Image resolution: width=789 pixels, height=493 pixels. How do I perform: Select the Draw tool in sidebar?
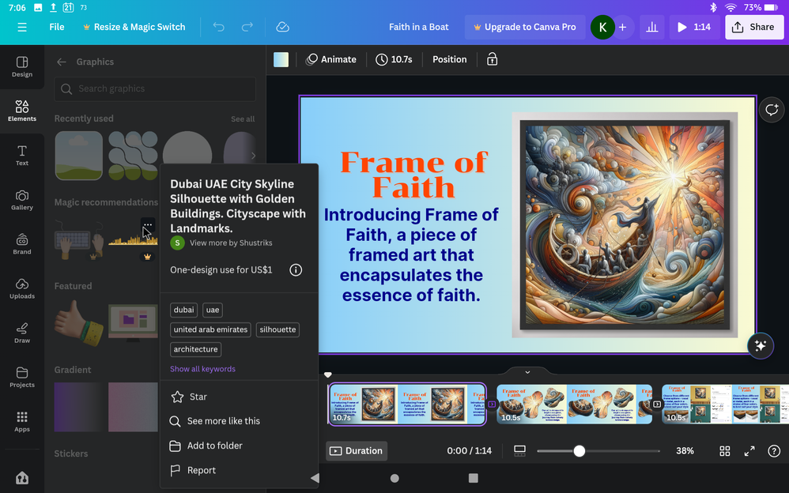[x=21, y=333]
